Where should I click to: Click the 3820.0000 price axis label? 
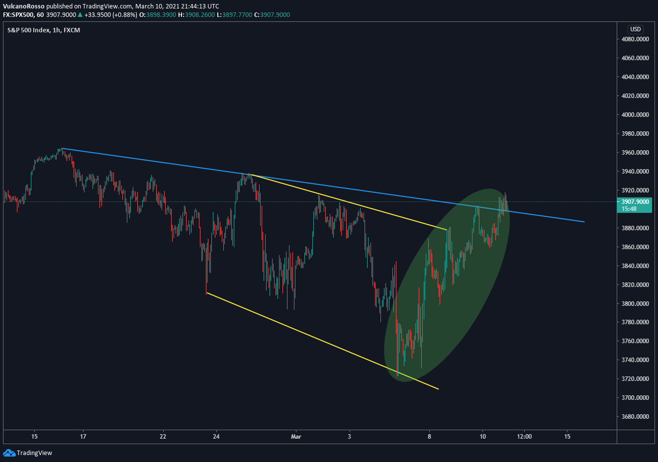coord(635,285)
